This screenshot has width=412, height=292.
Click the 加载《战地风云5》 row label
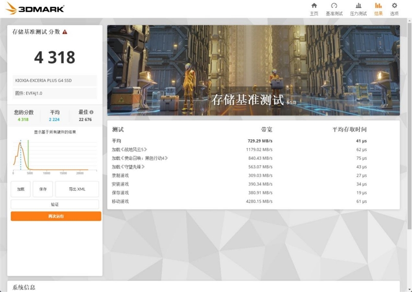129,150
